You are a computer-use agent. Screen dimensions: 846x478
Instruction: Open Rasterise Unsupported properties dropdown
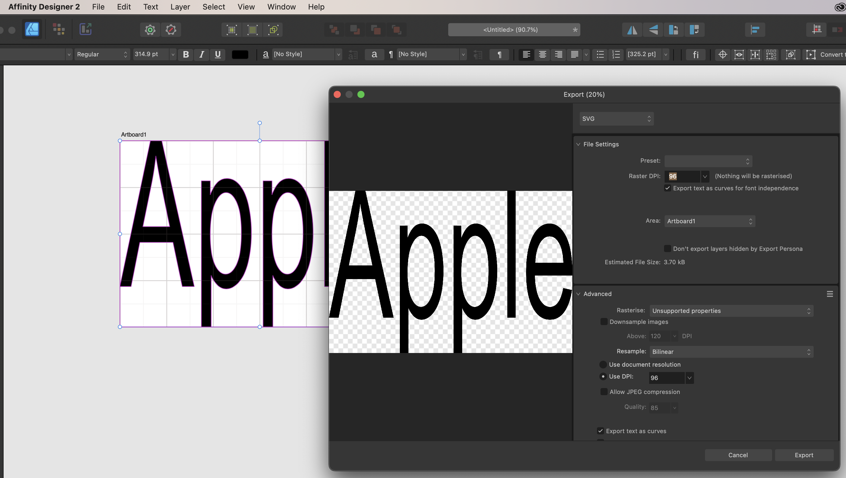[731, 311]
